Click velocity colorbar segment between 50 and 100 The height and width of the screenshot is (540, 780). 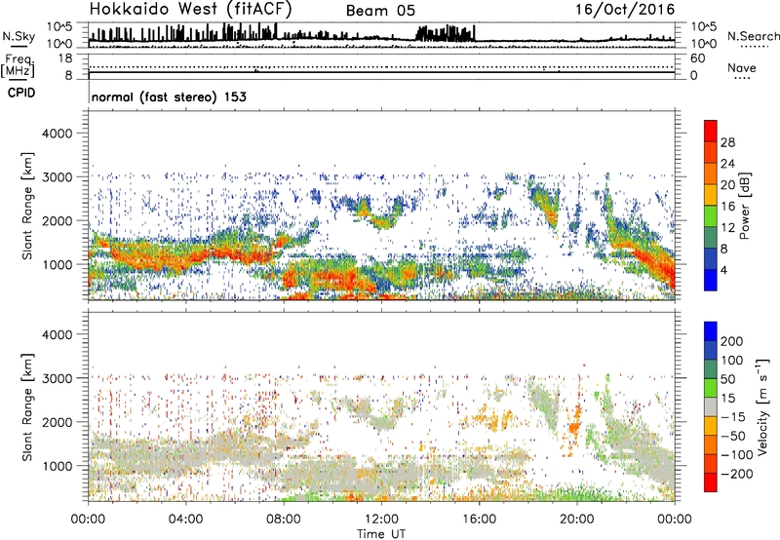711,369
